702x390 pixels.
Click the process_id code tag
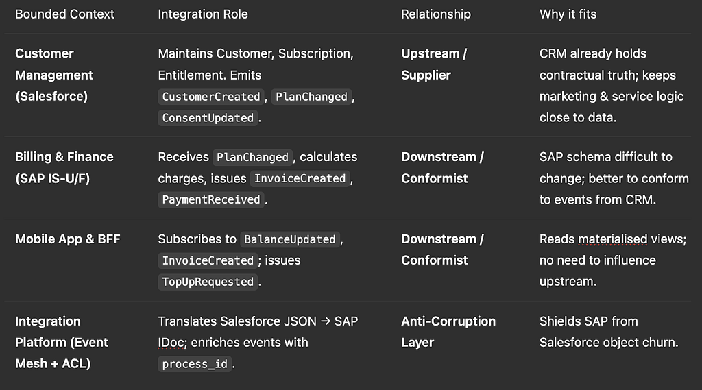(194, 364)
